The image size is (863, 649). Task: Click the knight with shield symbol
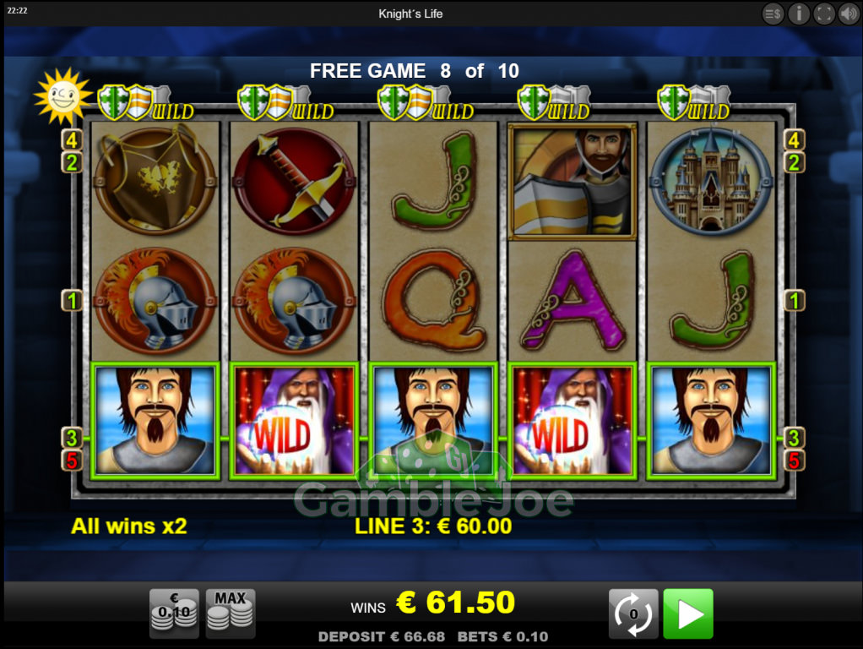[573, 181]
